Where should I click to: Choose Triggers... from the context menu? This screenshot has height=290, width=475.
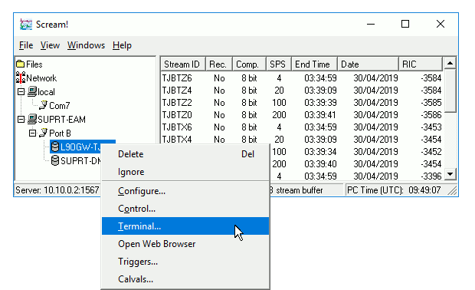coord(185,262)
